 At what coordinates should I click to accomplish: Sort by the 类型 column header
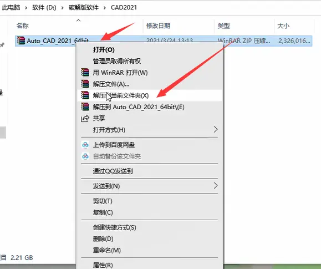224,26
